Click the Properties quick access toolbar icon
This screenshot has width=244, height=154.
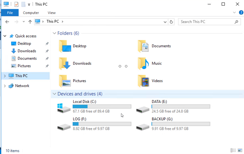(x=16, y=4)
